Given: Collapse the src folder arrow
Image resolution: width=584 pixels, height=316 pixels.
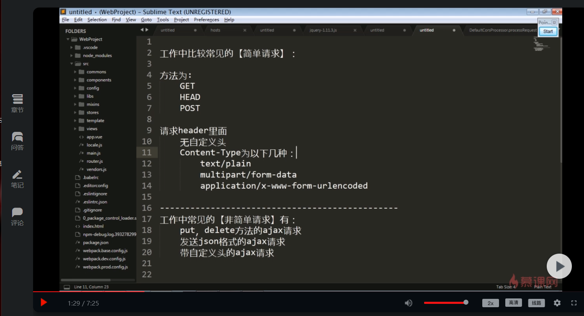Looking at the screenshot, I should click(x=72, y=64).
